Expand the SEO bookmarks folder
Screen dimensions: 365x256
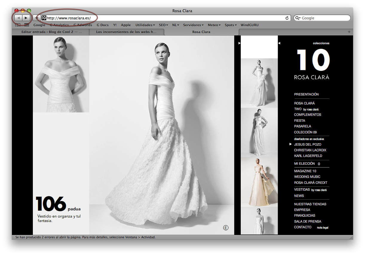tap(163, 25)
